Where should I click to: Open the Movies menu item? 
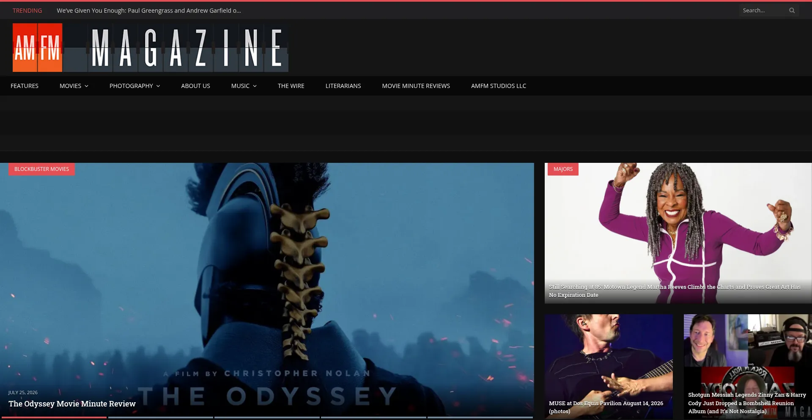coord(70,86)
